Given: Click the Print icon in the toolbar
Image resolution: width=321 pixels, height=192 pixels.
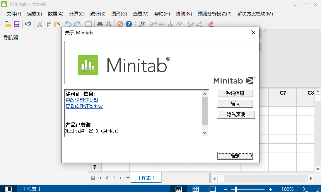Looking at the screenshot, I should (28, 24).
